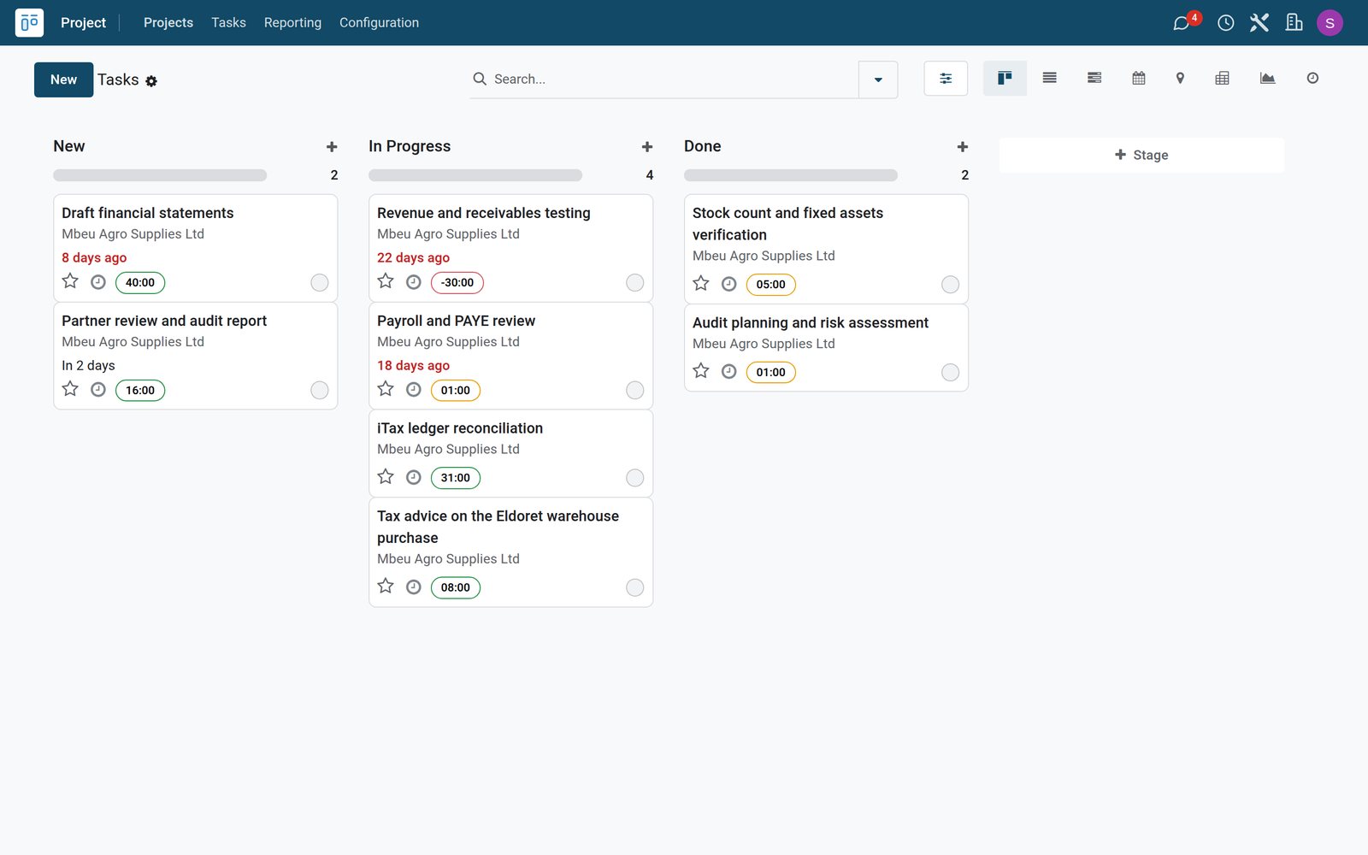Viewport: 1368px width, 855px height.
Task: Switch to Pivot table view
Action: click(1223, 79)
